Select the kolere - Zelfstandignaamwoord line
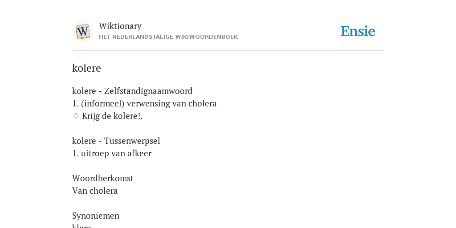Viewport: 456px width, 228px height. pos(132,91)
